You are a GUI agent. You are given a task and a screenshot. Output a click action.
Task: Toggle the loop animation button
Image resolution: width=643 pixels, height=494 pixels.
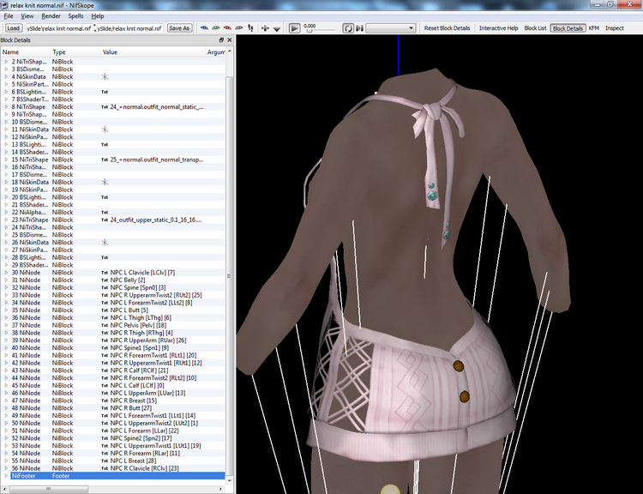[348, 28]
